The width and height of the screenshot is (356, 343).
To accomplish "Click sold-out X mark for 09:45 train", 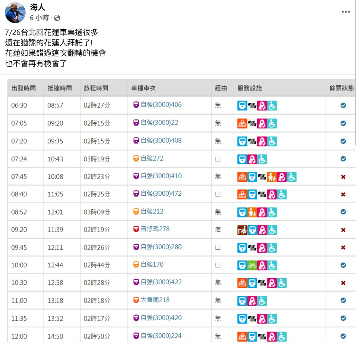I will click(x=343, y=248).
